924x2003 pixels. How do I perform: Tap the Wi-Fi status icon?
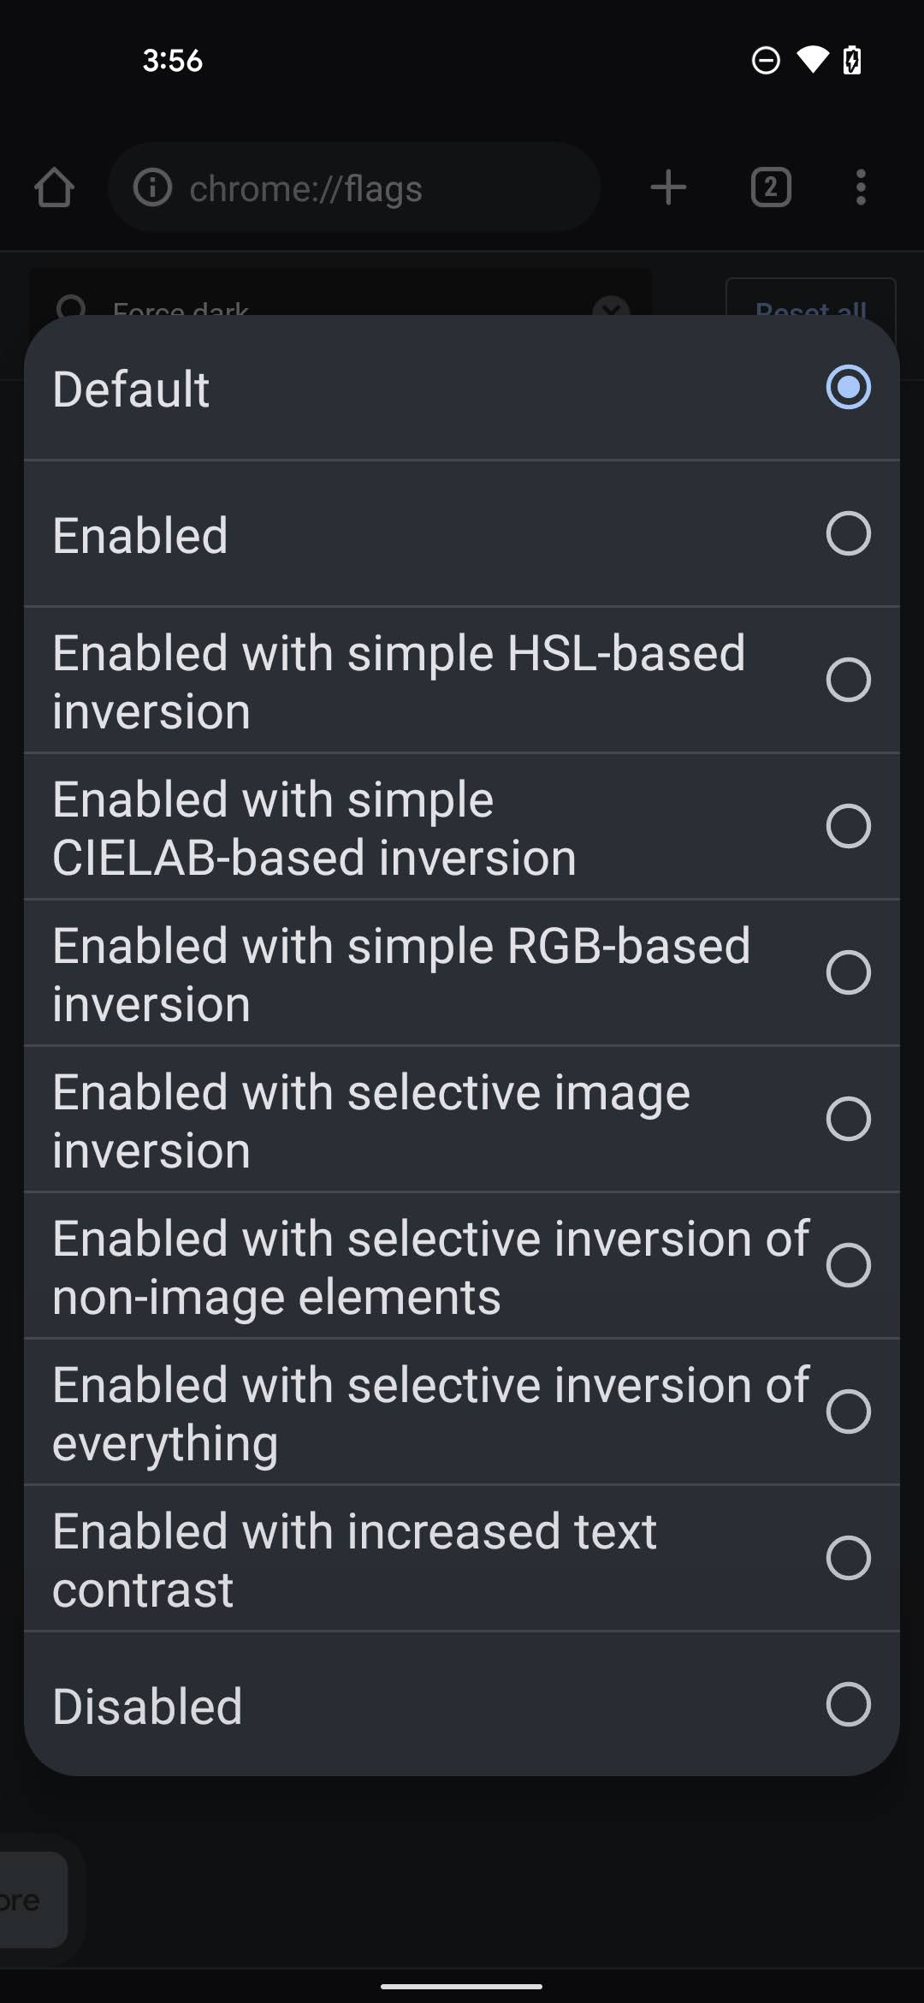pos(812,60)
